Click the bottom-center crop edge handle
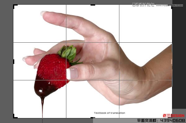This screenshot has width=186, height=123. pos(93,118)
